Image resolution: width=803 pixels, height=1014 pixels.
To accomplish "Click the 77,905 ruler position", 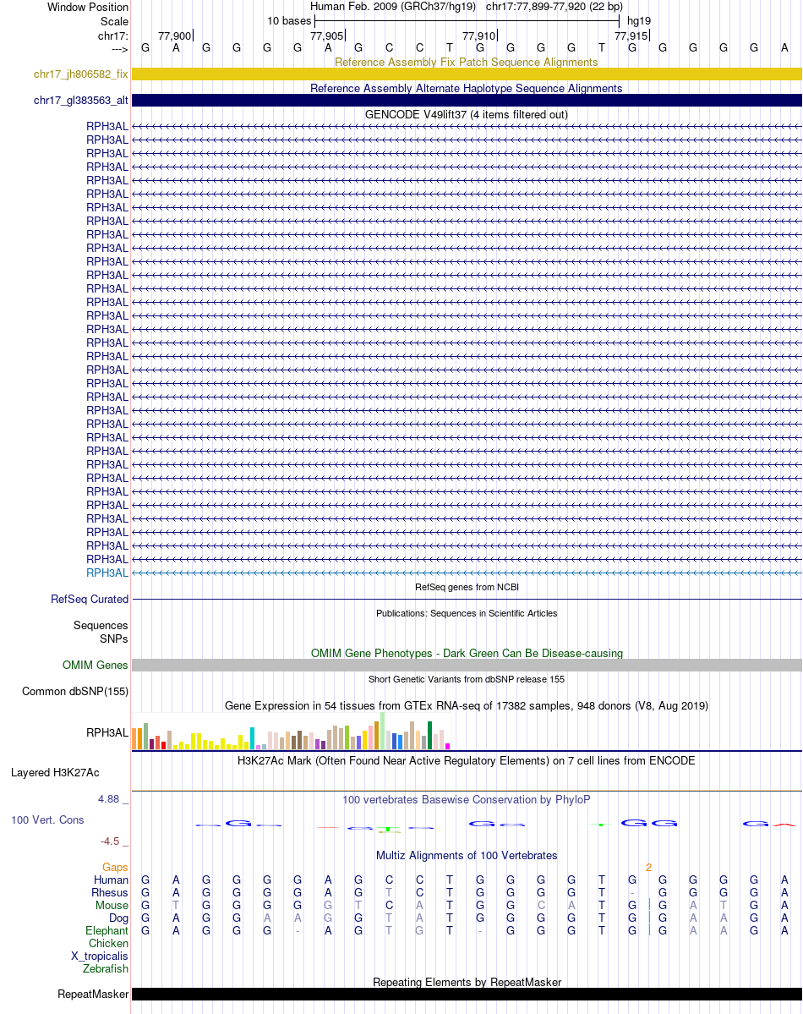I will pyautogui.click(x=326, y=36).
